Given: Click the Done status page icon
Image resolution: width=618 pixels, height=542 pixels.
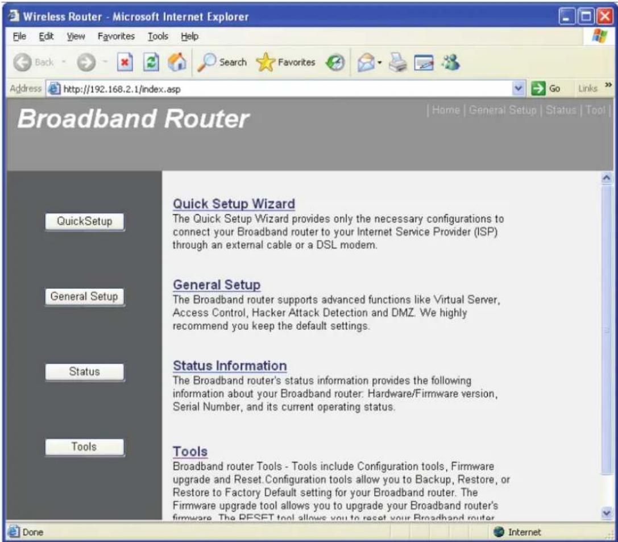Looking at the screenshot, I should [x=14, y=532].
